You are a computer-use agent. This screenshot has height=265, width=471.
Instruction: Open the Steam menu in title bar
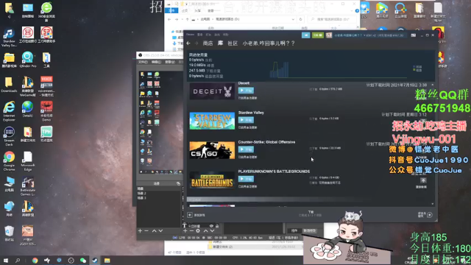point(190,35)
